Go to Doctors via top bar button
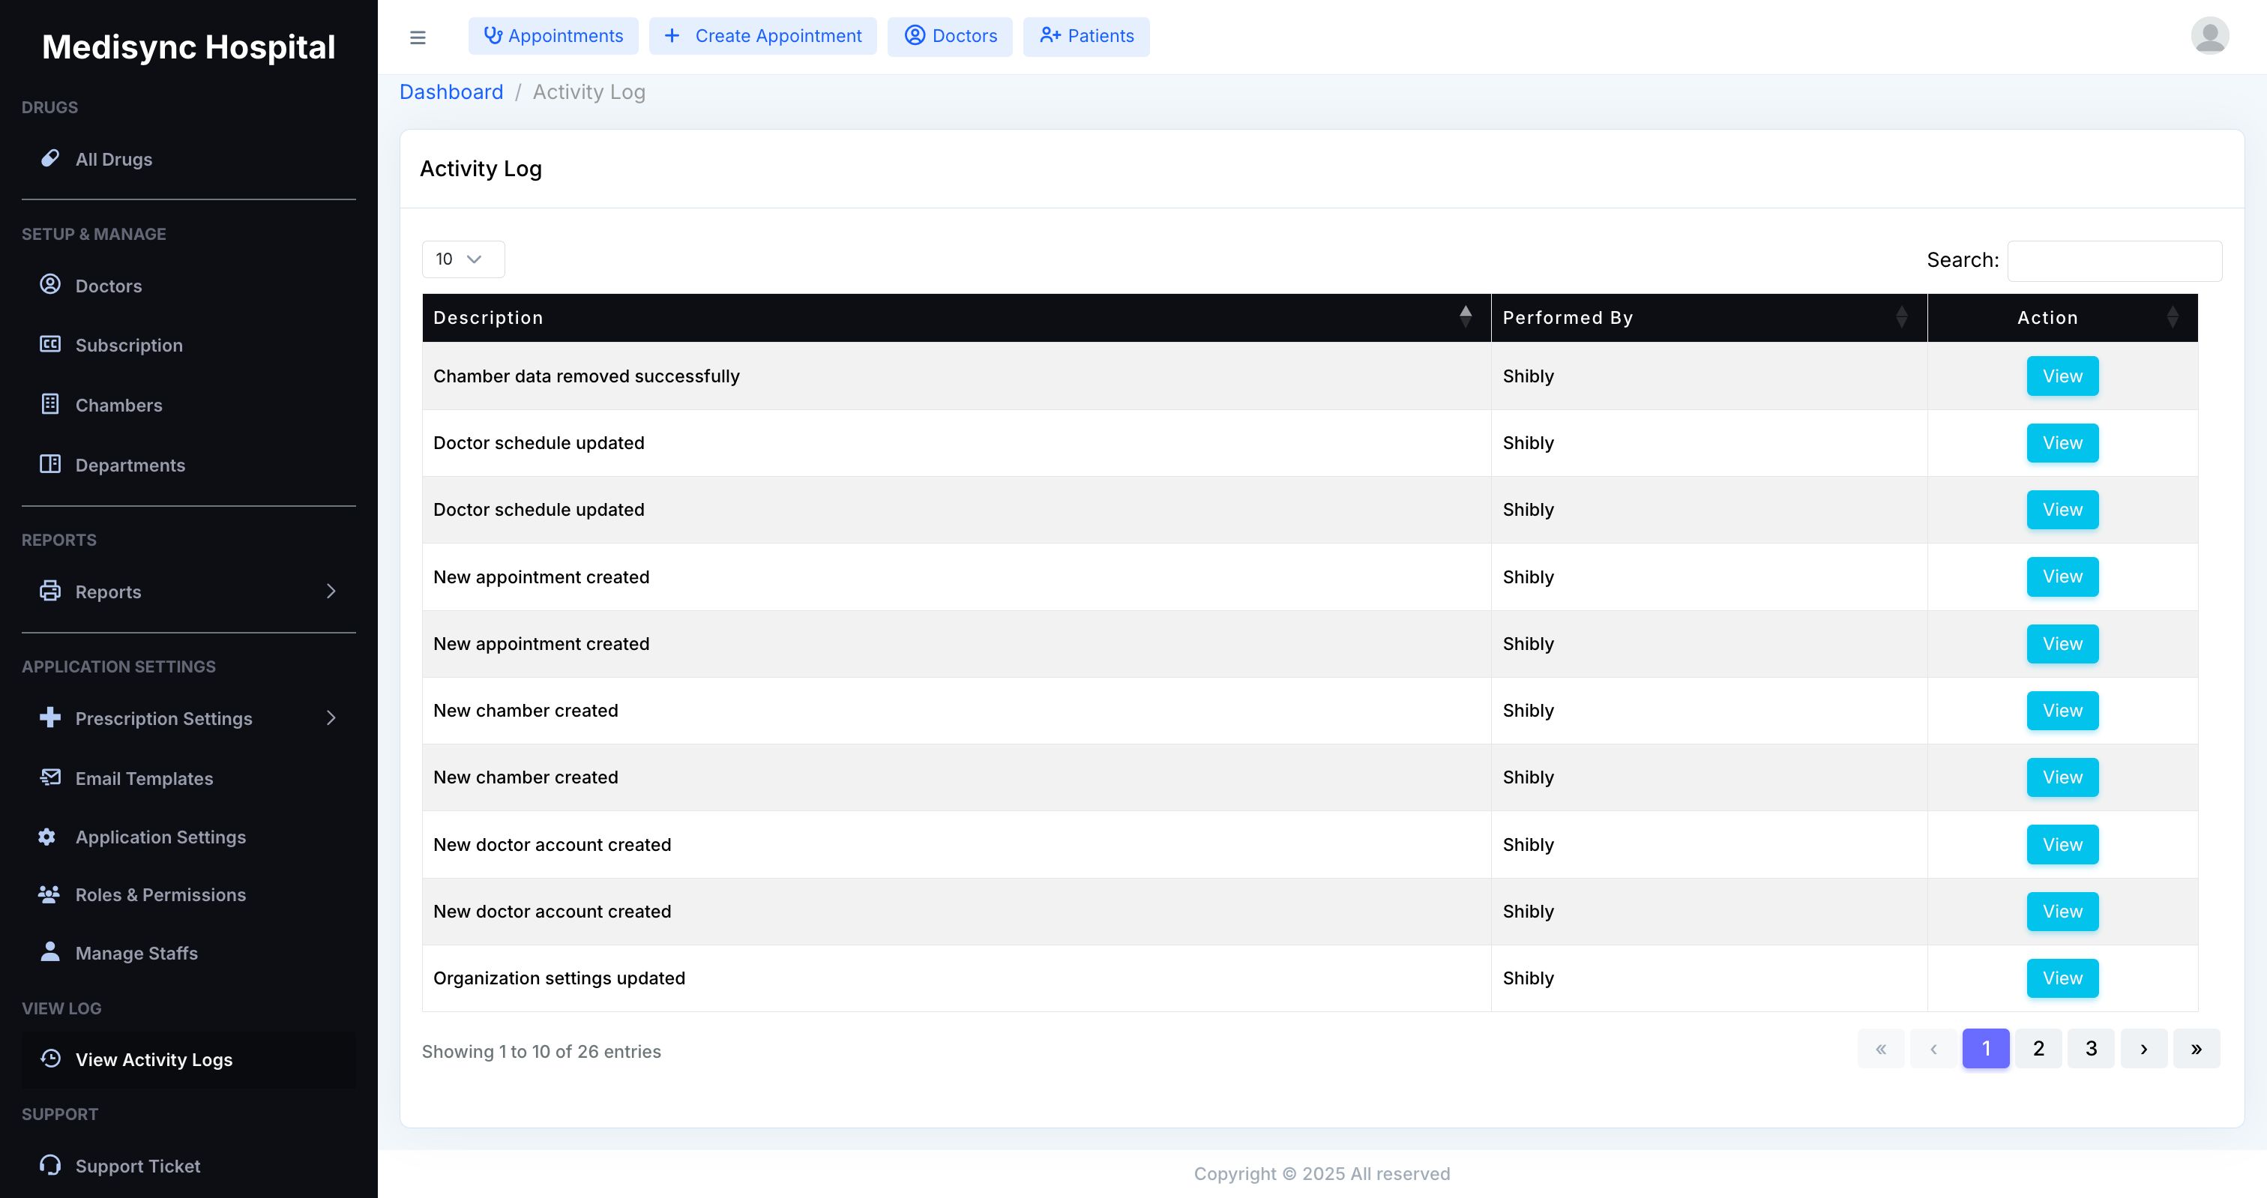Screen dimensions: 2267x1198 tap(950, 36)
